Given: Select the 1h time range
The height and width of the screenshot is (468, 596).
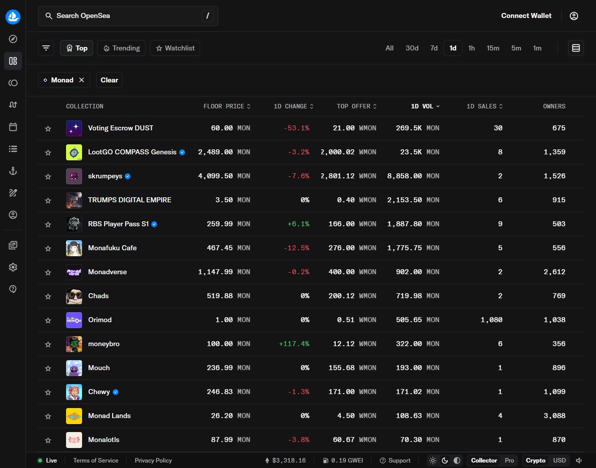Looking at the screenshot, I should point(471,48).
